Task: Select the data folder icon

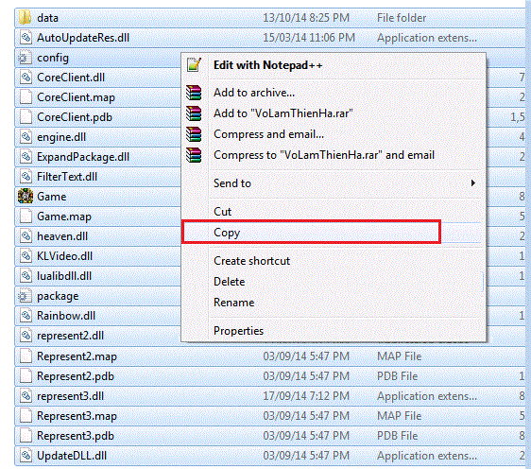Action: 26,17
